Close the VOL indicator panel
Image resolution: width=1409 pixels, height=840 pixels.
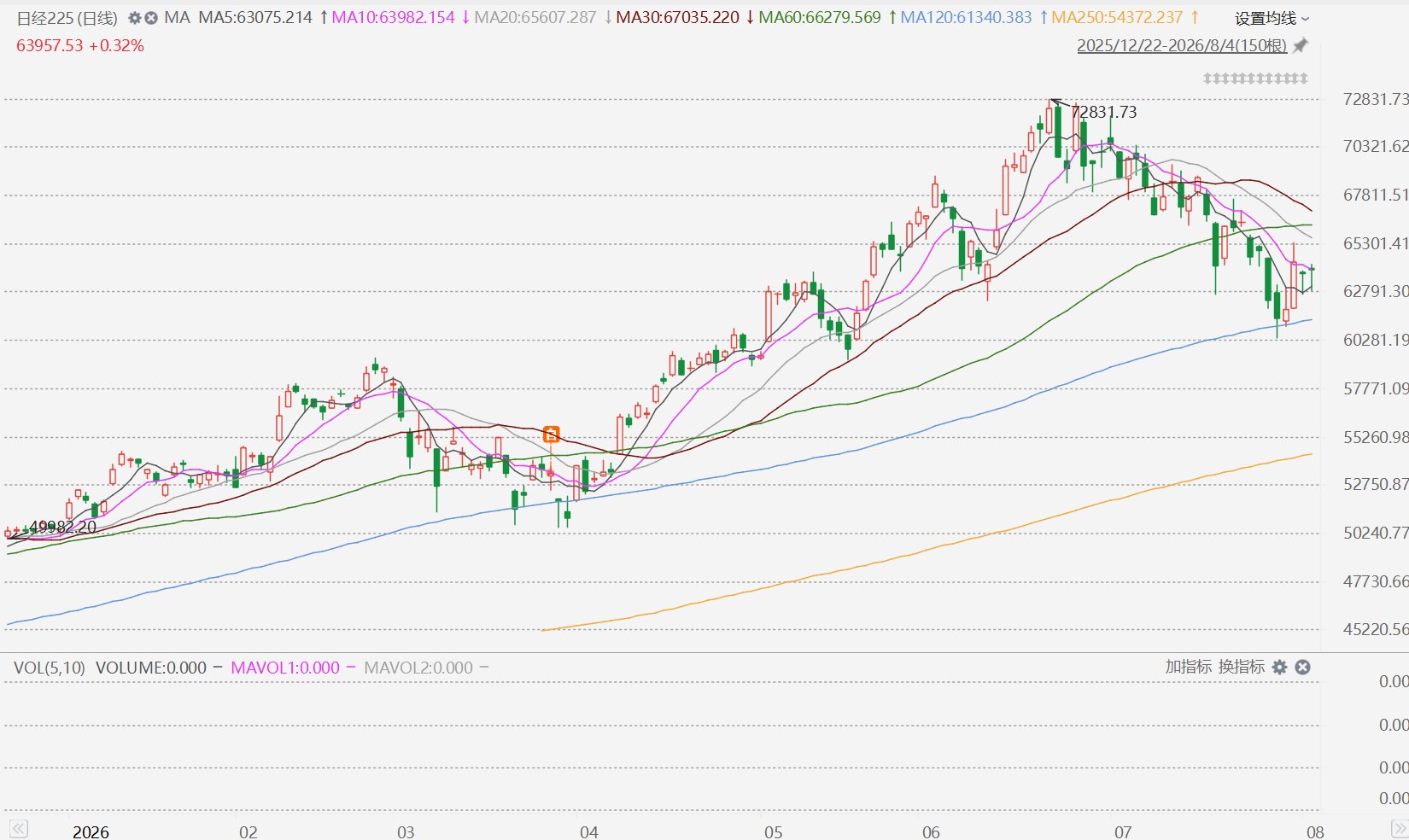click(x=1302, y=668)
